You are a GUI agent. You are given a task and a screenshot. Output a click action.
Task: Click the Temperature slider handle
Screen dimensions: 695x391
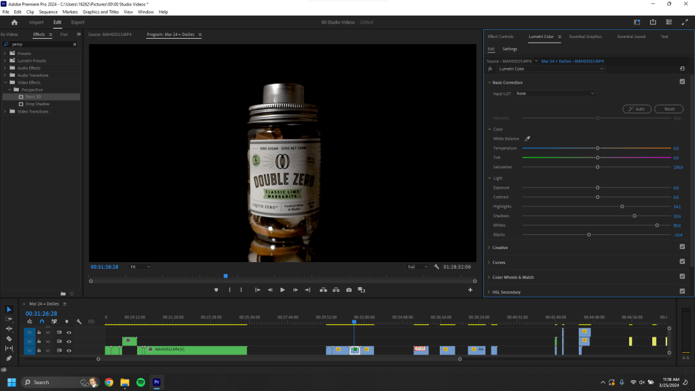coord(597,148)
